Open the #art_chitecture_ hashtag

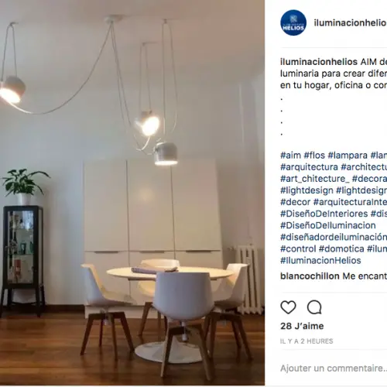click(315, 179)
